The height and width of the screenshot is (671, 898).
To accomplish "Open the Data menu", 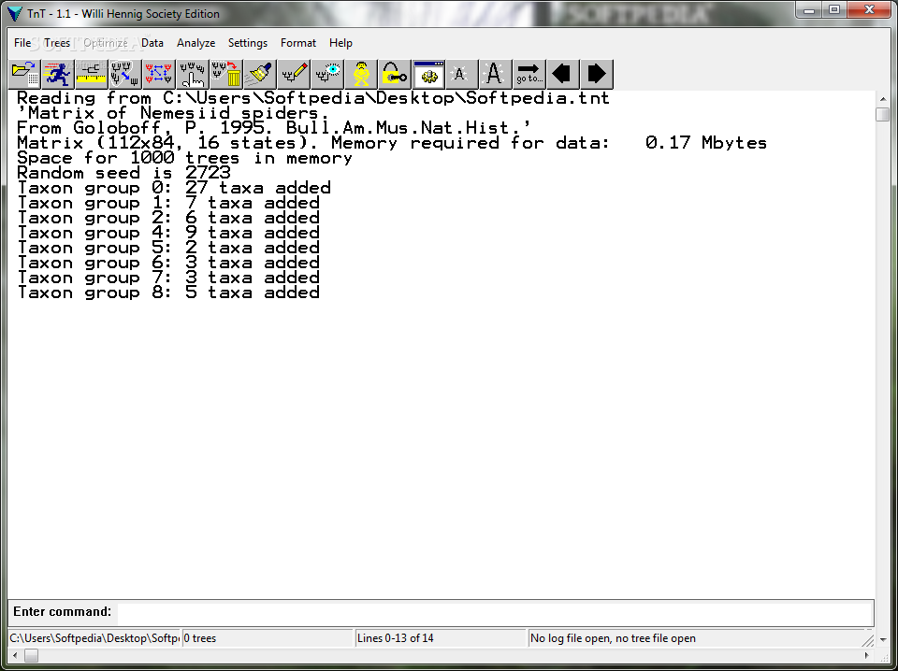I will (x=152, y=43).
